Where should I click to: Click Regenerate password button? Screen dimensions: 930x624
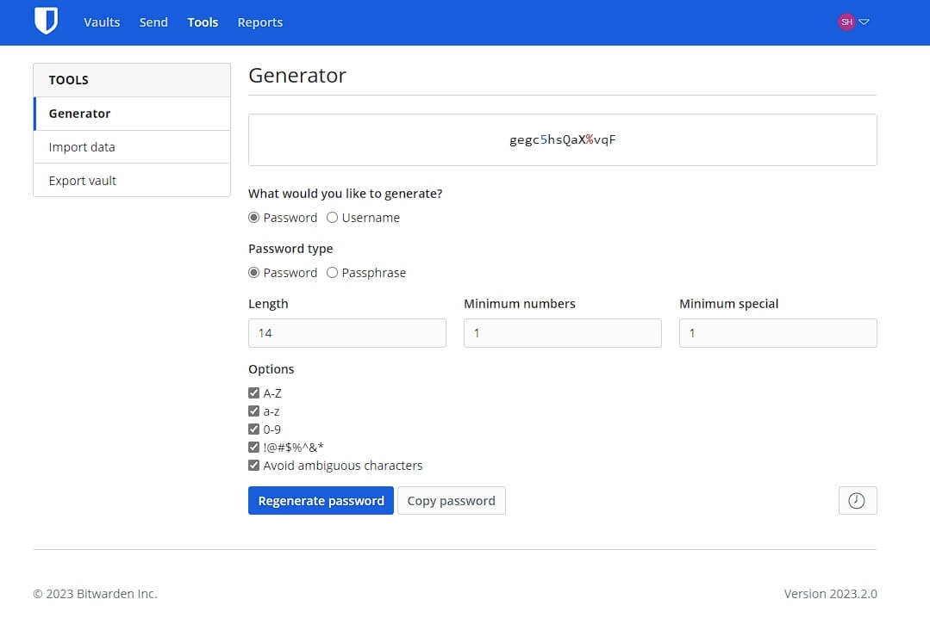(321, 500)
